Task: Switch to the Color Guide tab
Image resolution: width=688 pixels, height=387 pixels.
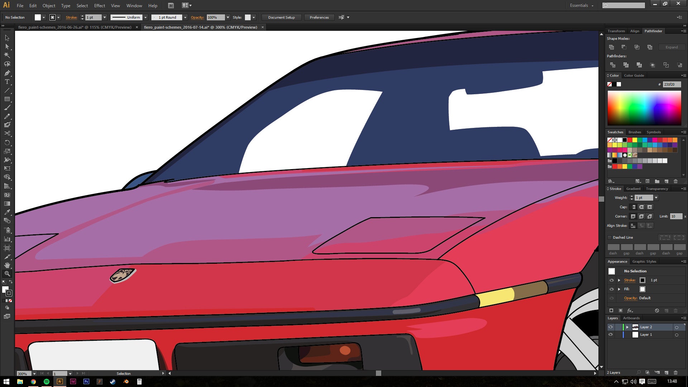Action: (634, 76)
